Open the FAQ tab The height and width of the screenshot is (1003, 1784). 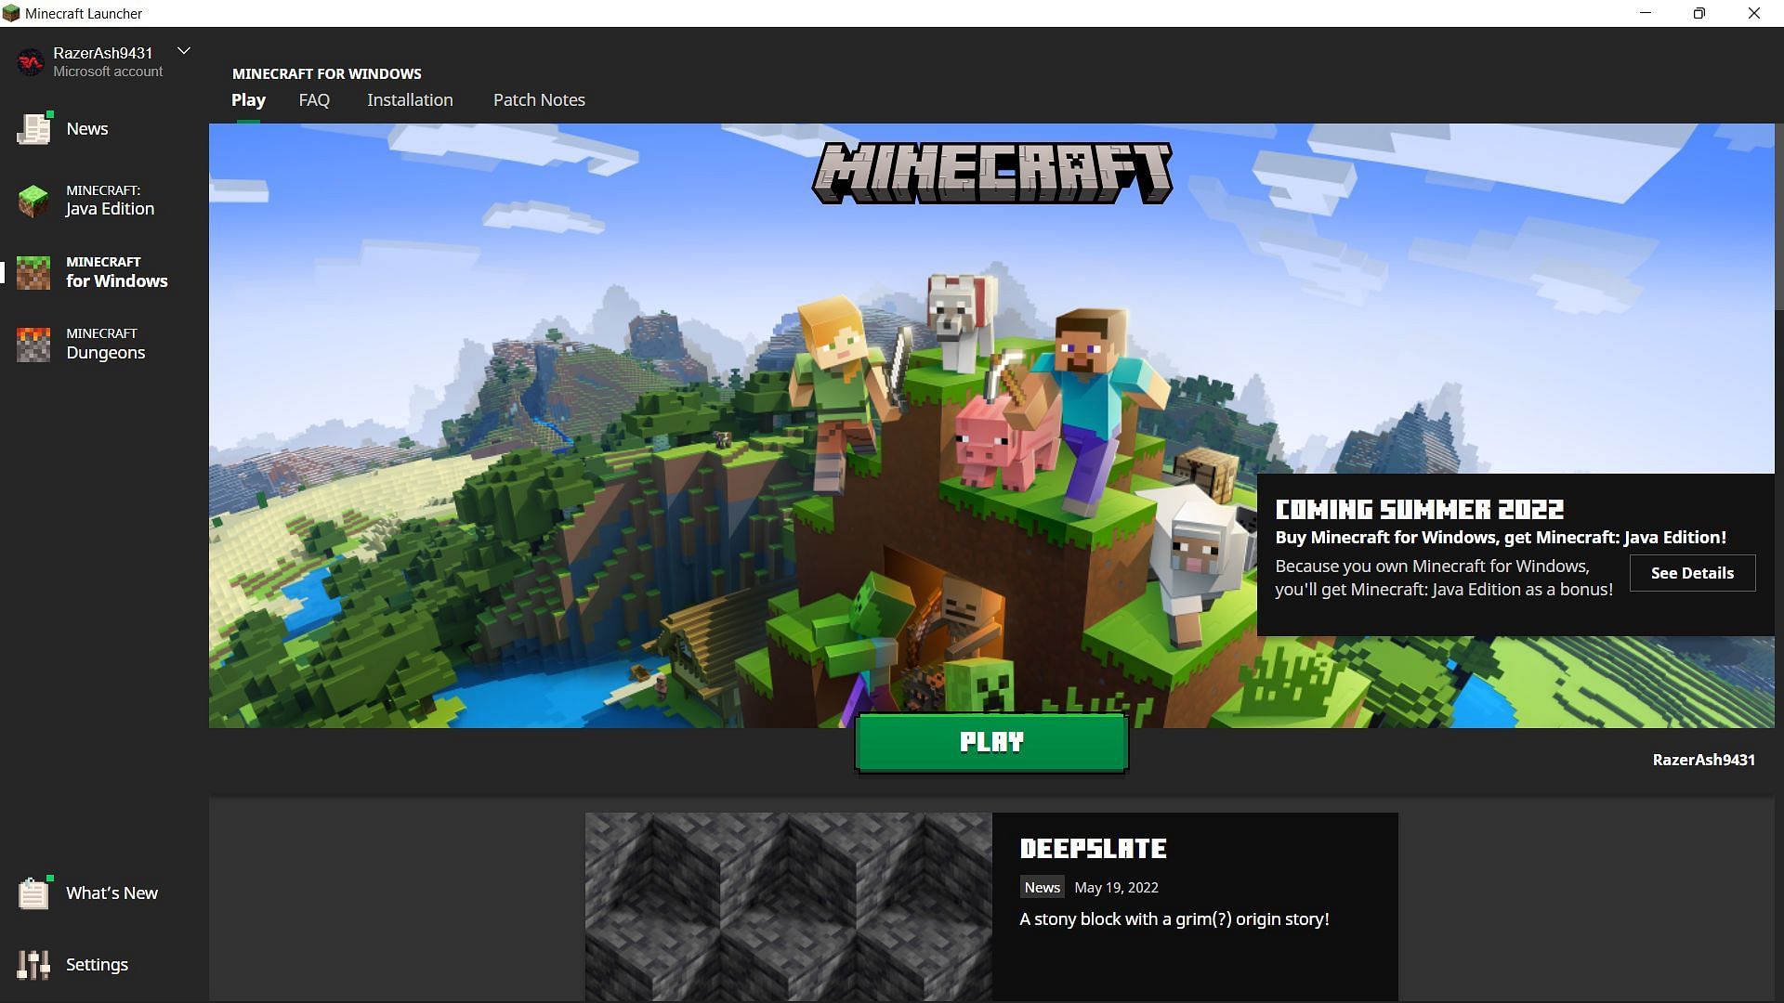point(315,99)
